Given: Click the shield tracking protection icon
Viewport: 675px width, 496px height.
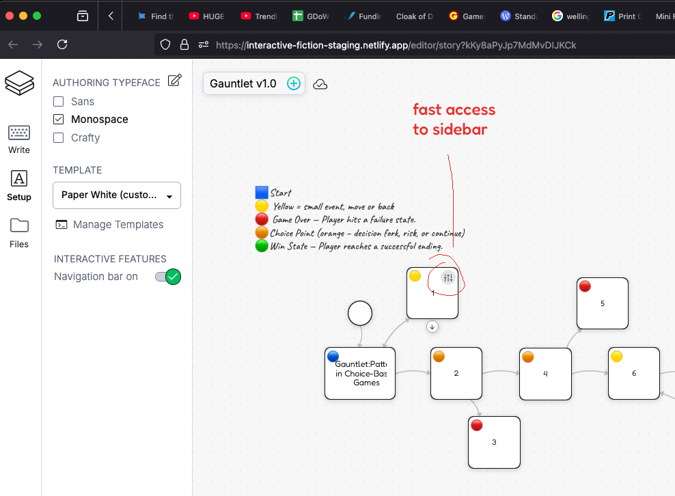Looking at the screenshot, I should point(165,44).
